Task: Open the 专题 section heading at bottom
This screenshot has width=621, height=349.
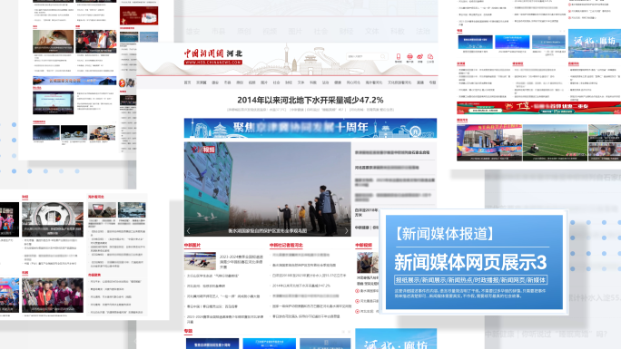Action: point(188,331)
